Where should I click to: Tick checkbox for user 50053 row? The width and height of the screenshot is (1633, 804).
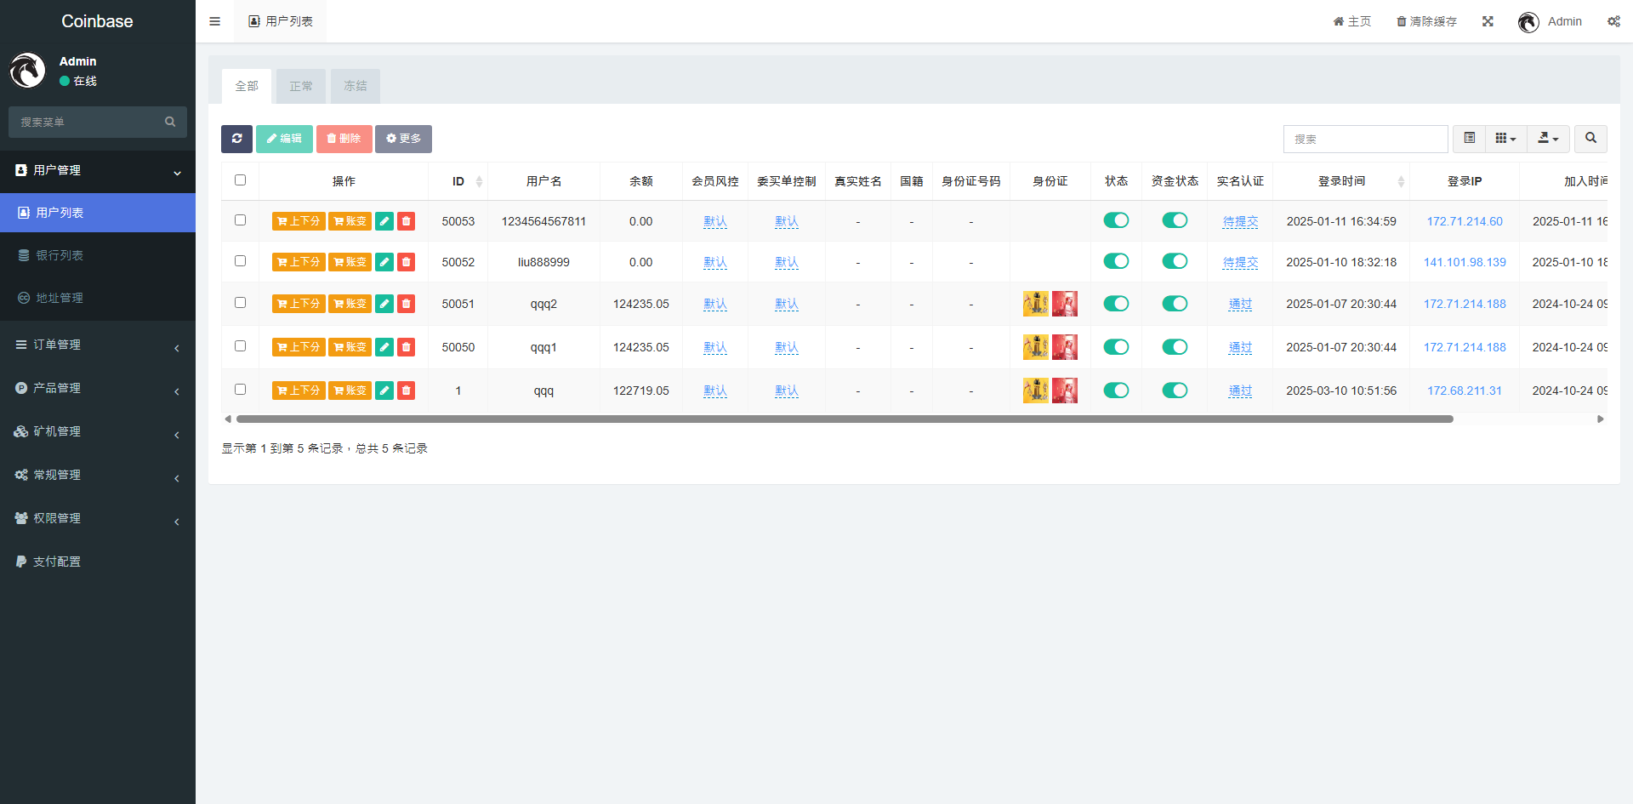[240, 220]
